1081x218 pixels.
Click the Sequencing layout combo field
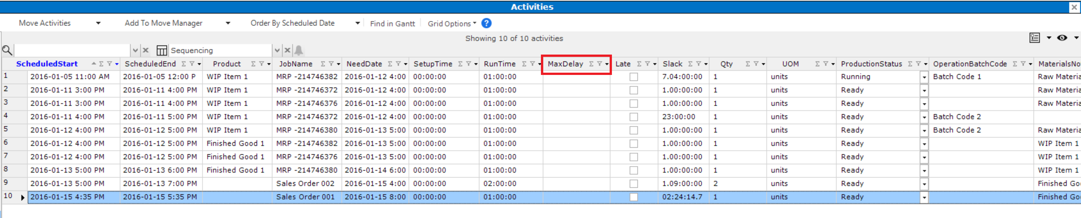(x=221, y=51)
